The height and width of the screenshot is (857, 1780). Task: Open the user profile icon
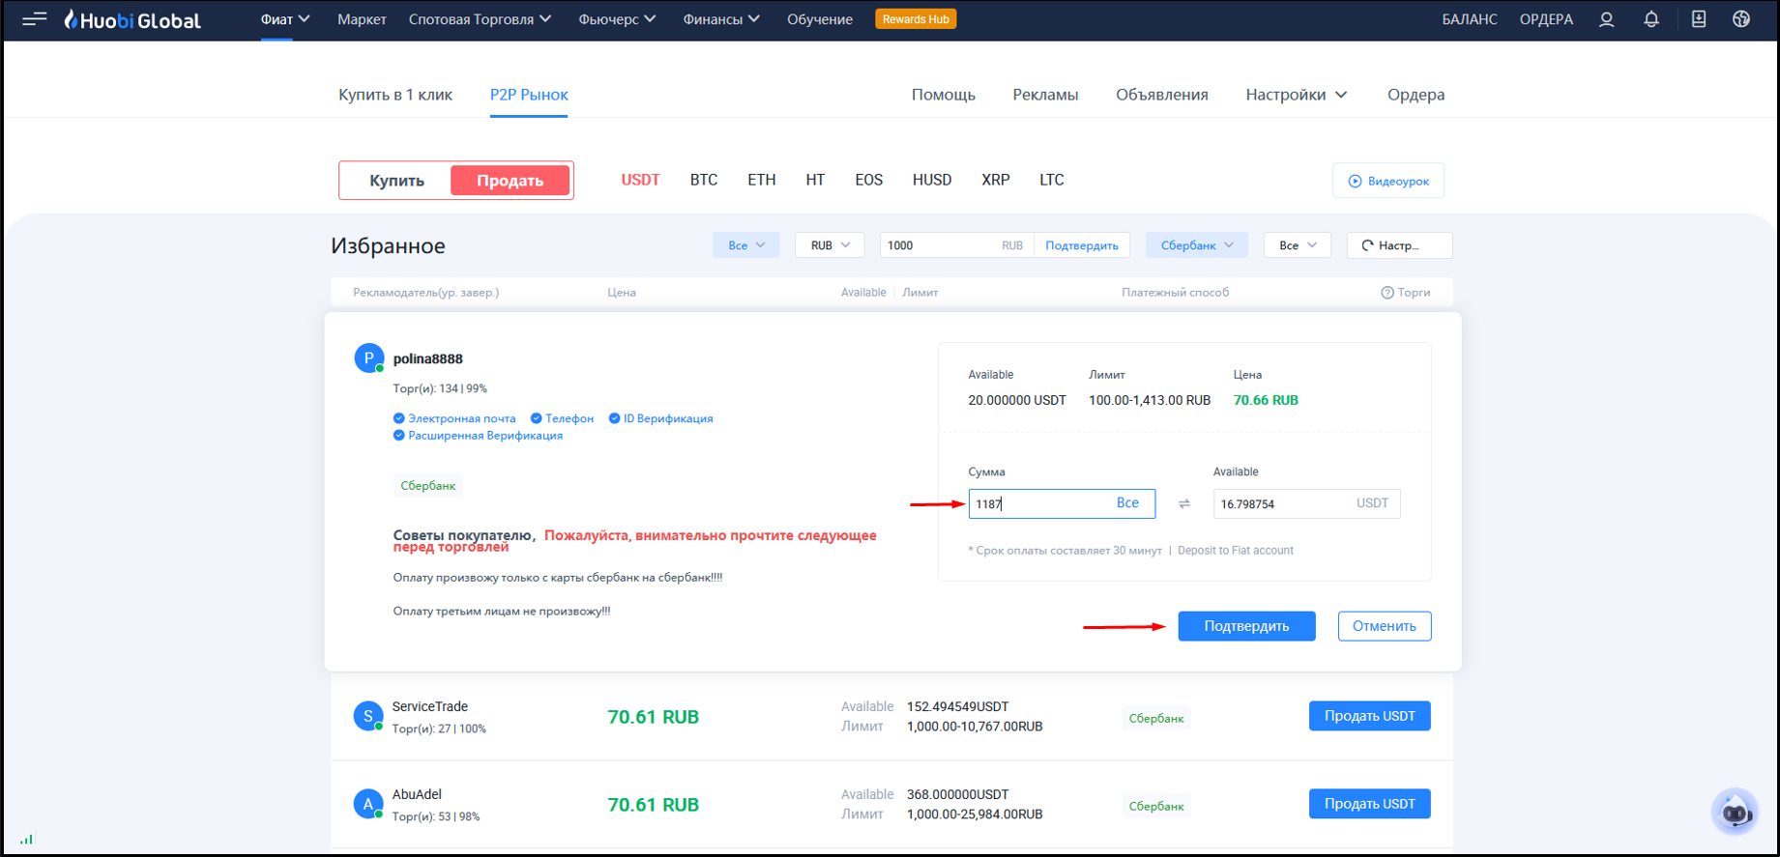point(1606,19)
